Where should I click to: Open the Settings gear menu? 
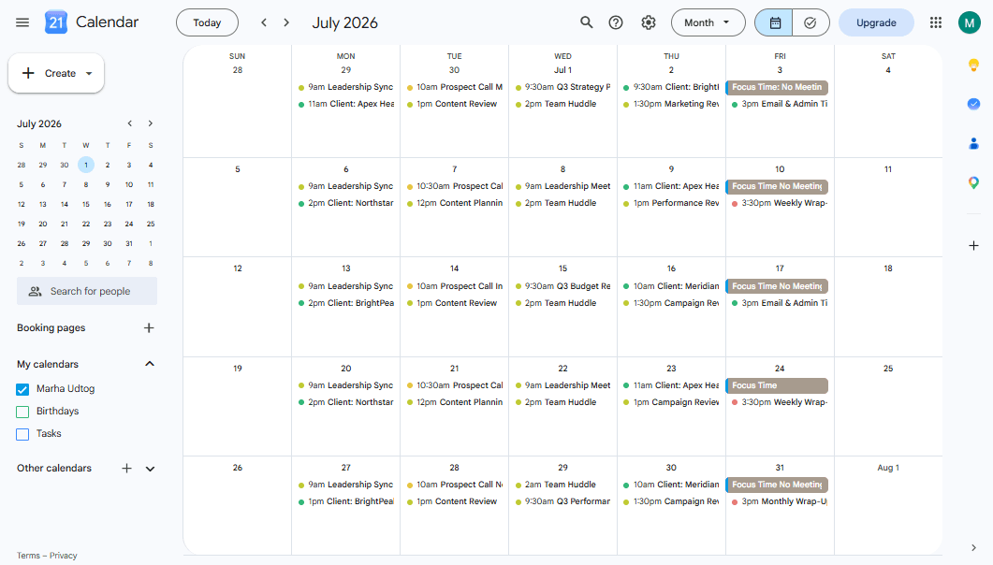pos(648,22)
